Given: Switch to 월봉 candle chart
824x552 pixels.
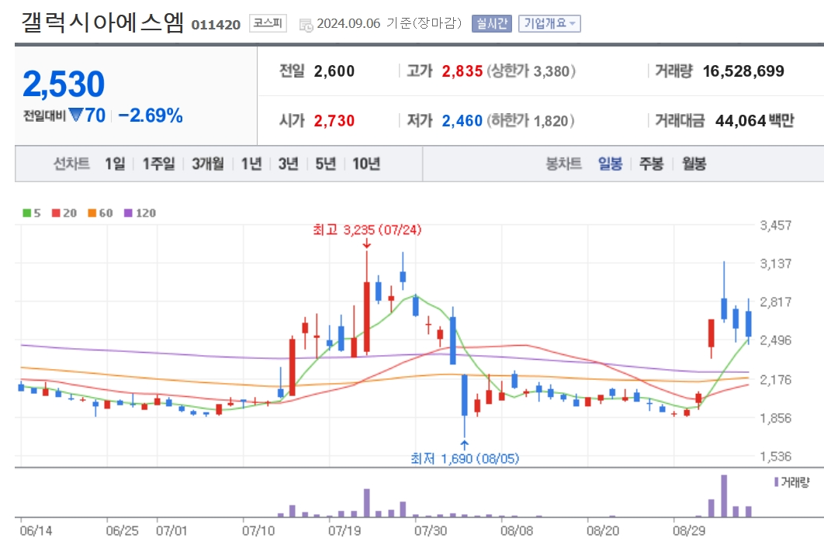Looking at the screenshot, I should 694,164.
